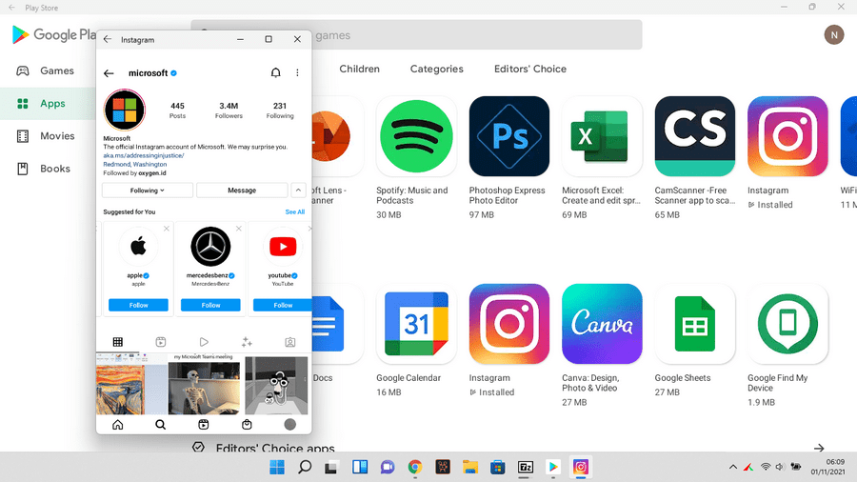Open Google Find My Device icon

787,324
